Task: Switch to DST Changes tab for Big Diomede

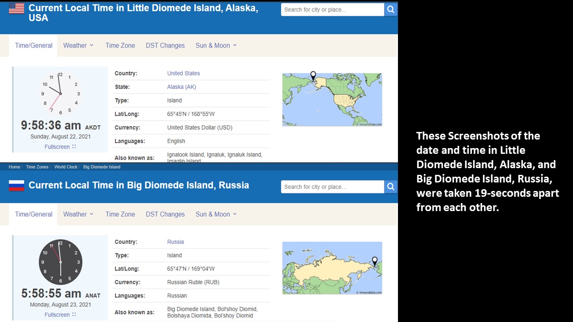Action: point(165,214)
